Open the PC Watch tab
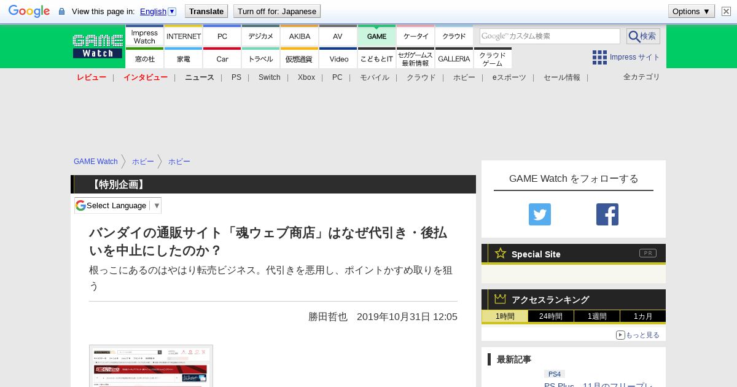 click(x=222, y=36)
